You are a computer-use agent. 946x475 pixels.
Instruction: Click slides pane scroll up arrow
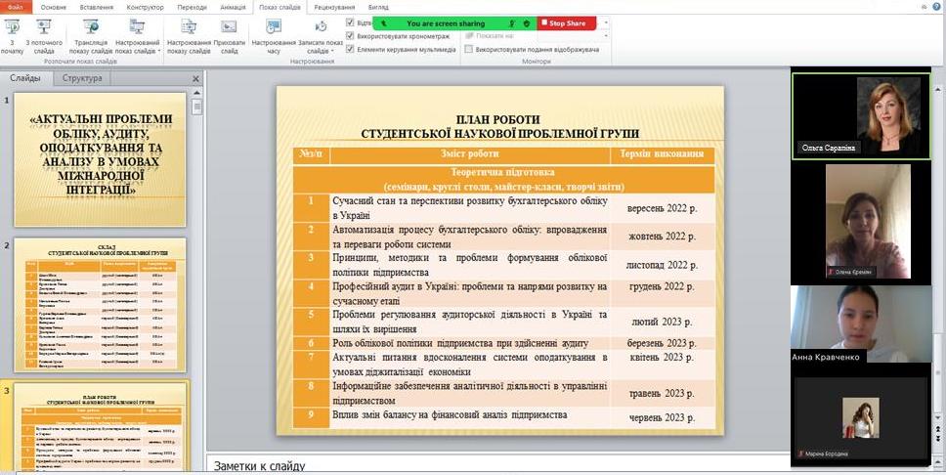click(196, 93)
